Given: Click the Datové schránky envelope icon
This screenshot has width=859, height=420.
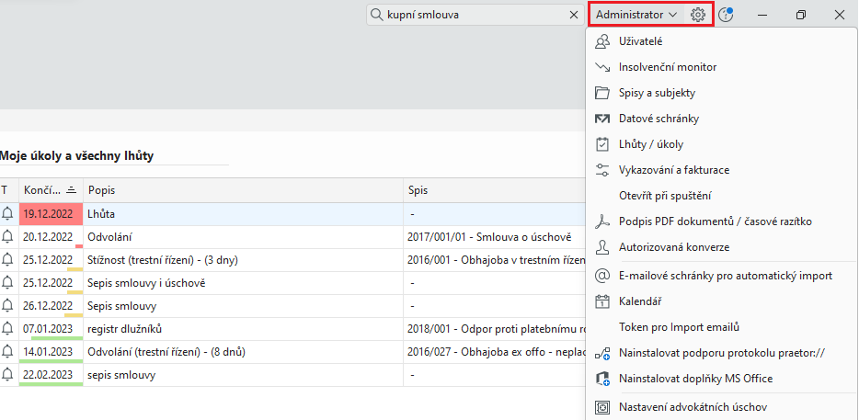Looking at the screenshot, I should [602, 119].
